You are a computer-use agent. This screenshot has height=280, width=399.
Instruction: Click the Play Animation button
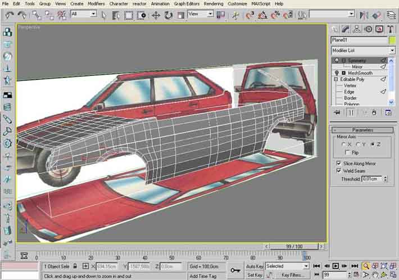pos(335,266)
